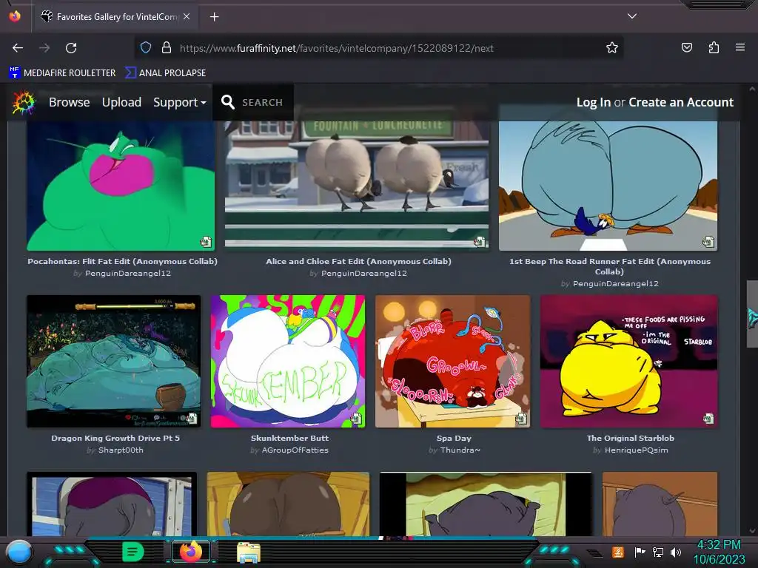Expand the Support dropdown menu

click(x=179, y=102)
